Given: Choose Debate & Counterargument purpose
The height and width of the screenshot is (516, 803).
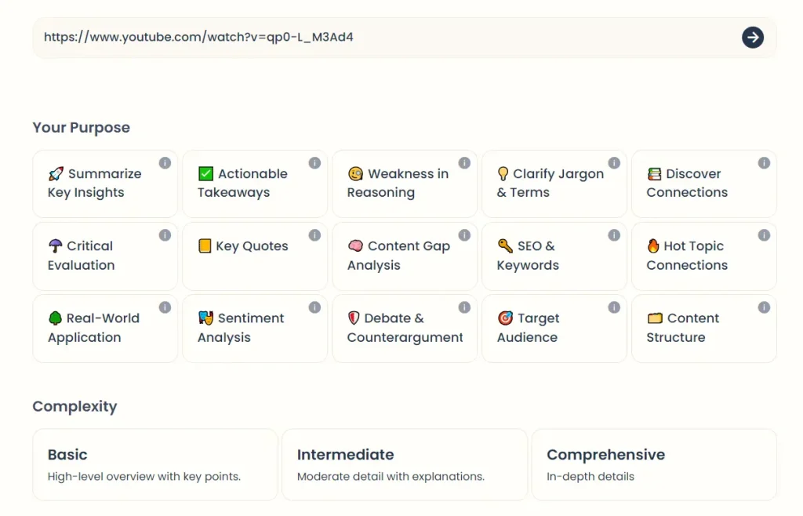Looking at the screenshot, I should [x=404, y=329].
